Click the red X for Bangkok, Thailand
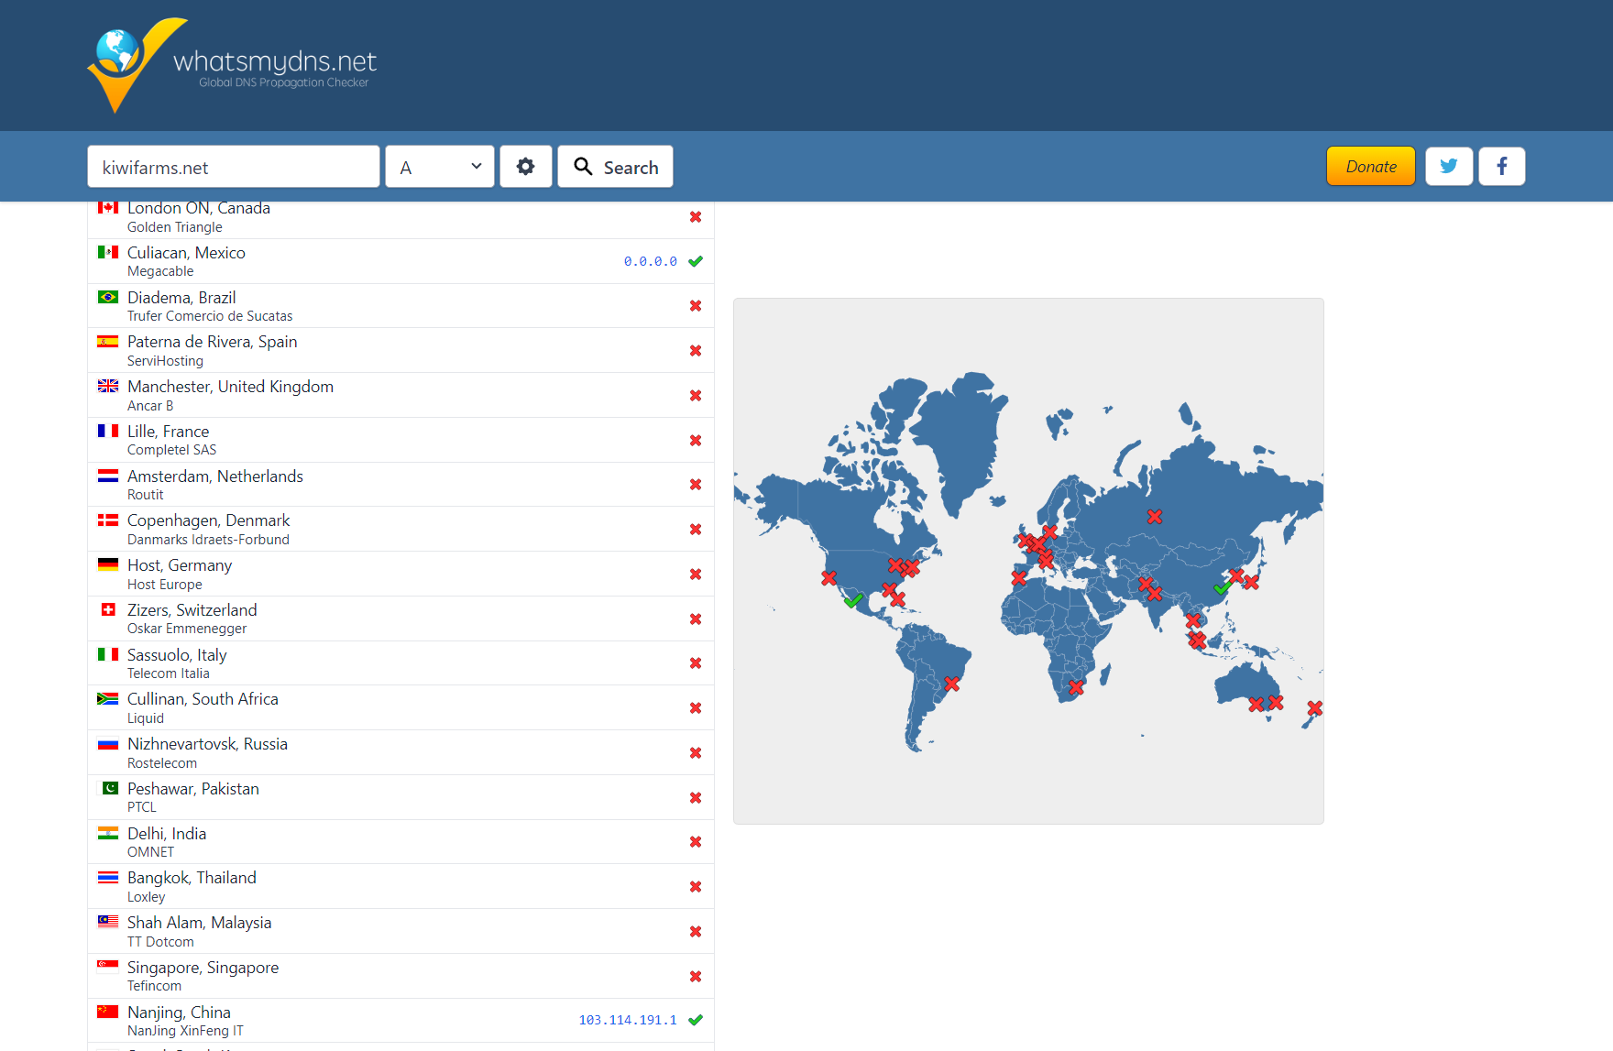Viewport: 1613px width, 1051px height. [x=696, y=887]
